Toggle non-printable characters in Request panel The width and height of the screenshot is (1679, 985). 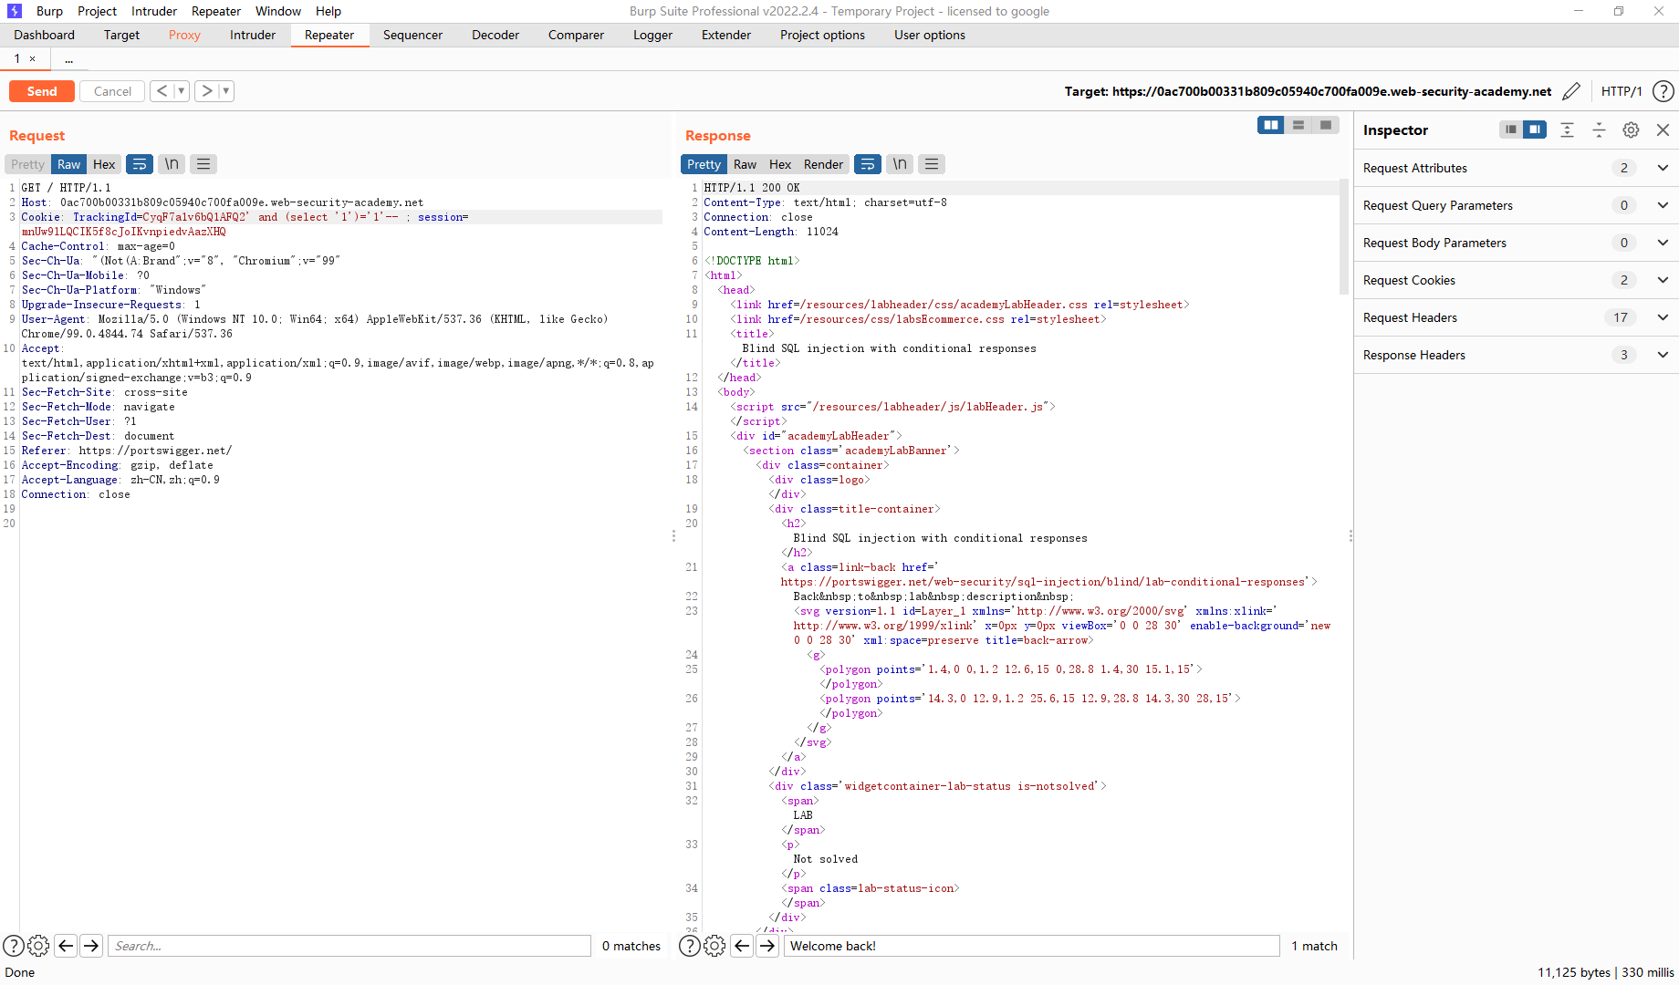[172, 164]
